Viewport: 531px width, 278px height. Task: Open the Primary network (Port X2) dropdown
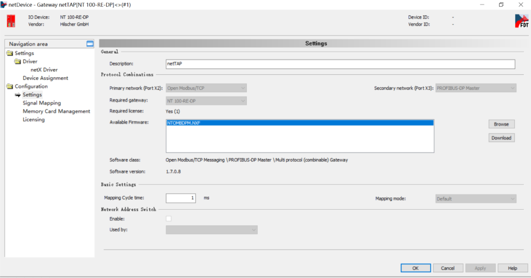206,88
